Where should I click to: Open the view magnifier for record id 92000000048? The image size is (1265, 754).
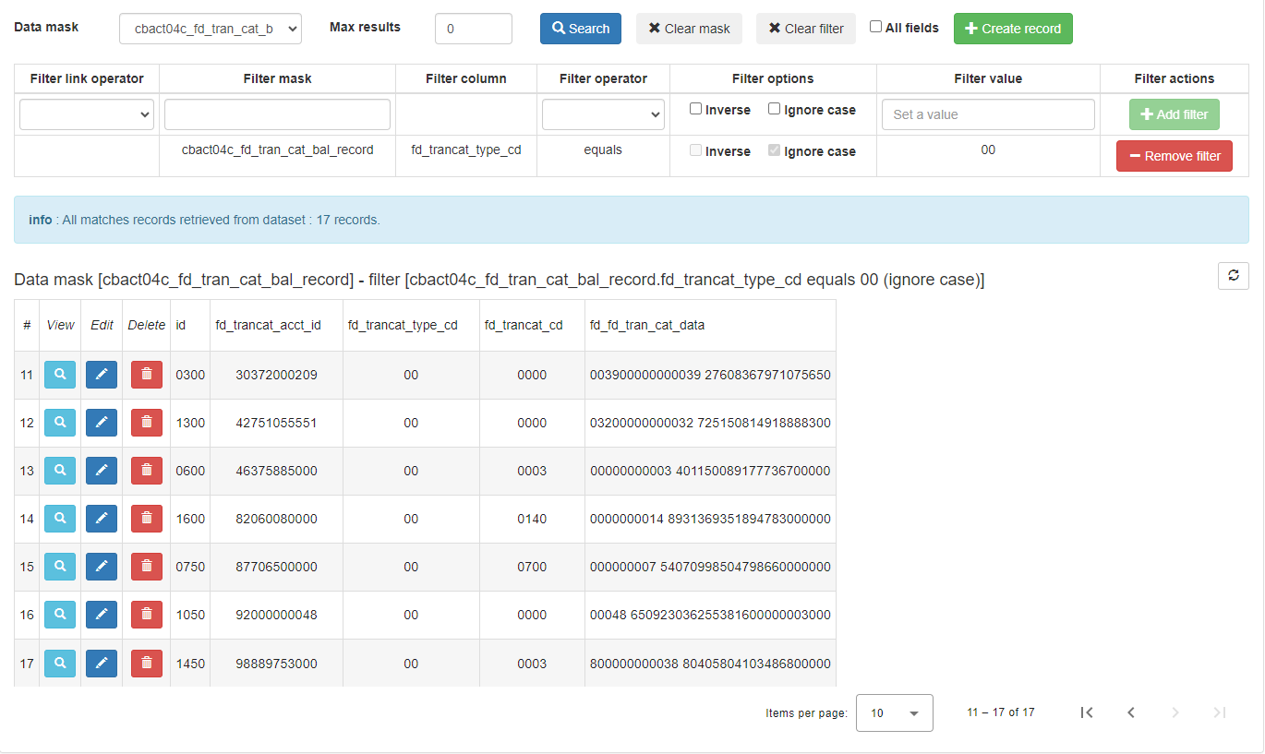tap(59, 615)
